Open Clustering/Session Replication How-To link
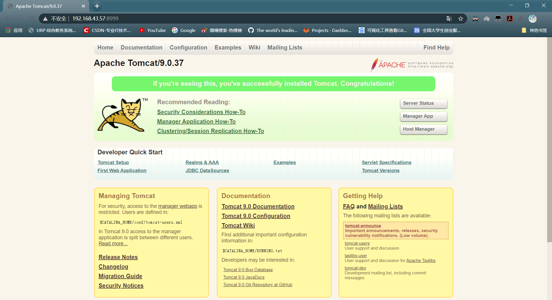This screenshot has width=552, height=300. pos(210,131)
